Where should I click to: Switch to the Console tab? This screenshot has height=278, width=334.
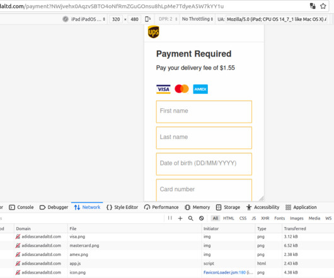click(x=21, y=207)
